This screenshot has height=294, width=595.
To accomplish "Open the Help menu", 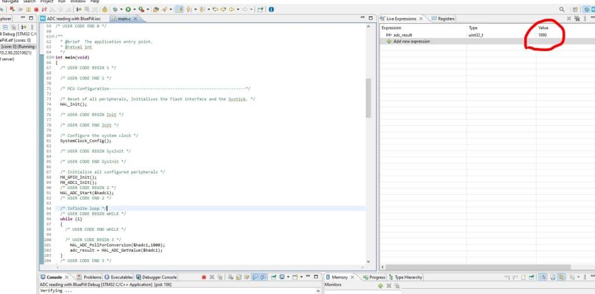I will [95, 2].
